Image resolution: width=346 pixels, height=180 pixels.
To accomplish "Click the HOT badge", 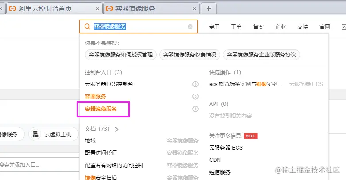I will click(x=250, y=136).
